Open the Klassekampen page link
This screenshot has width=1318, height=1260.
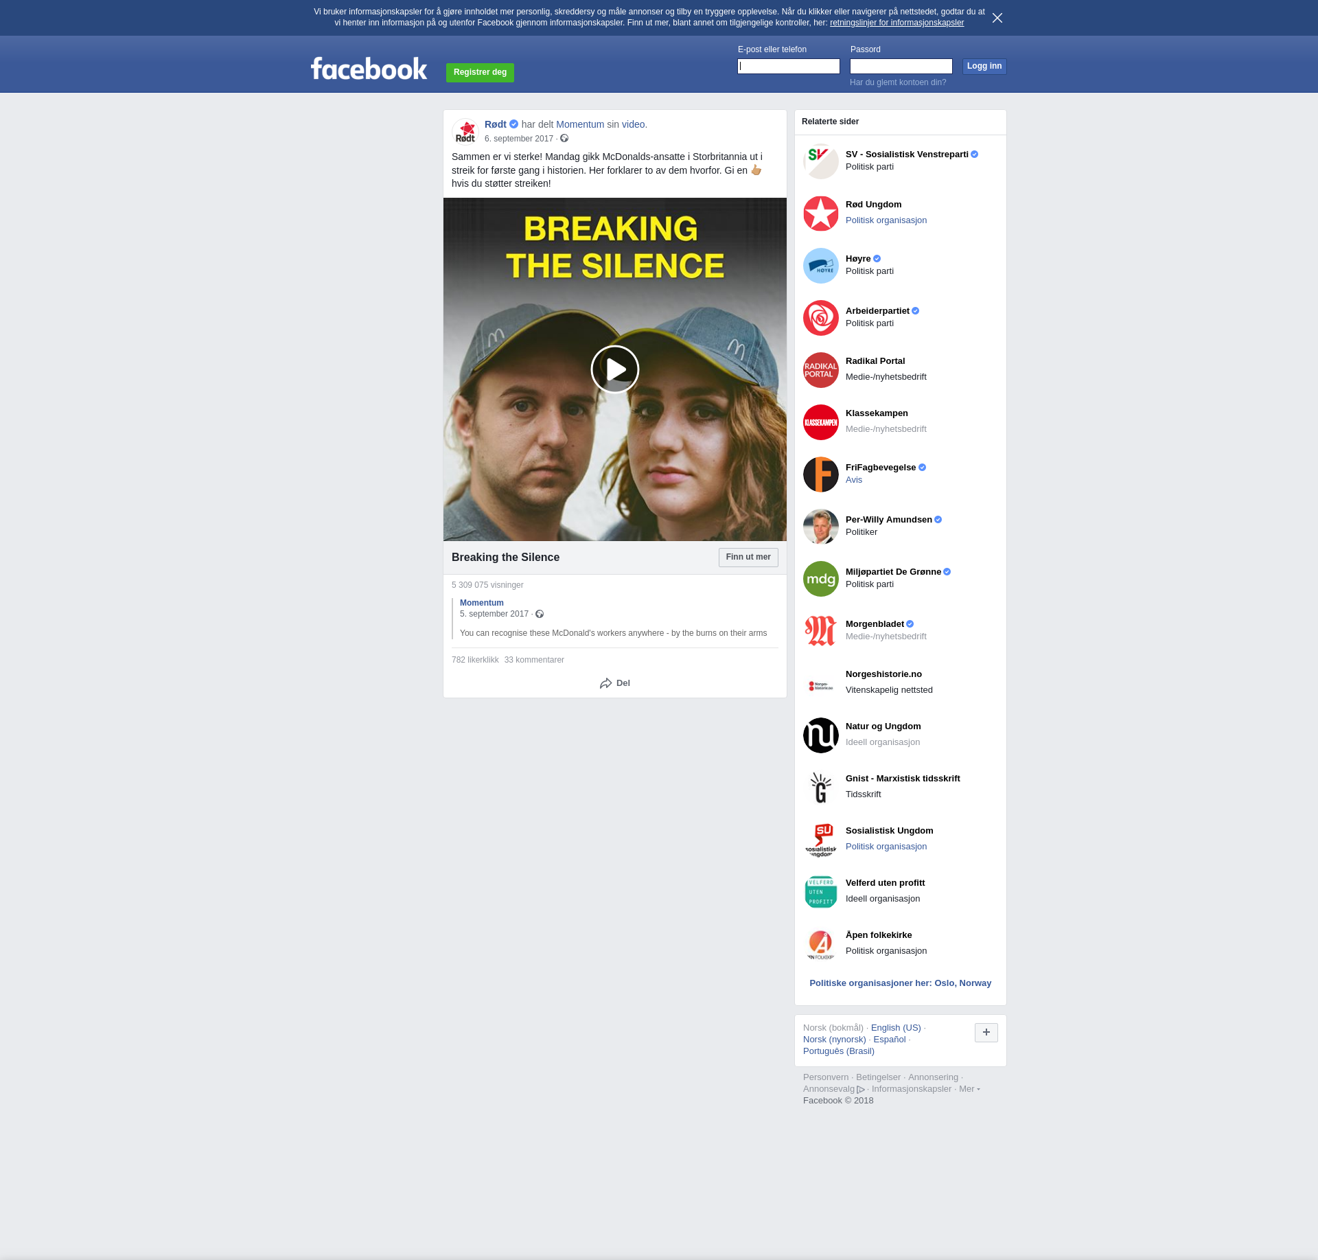877,413
